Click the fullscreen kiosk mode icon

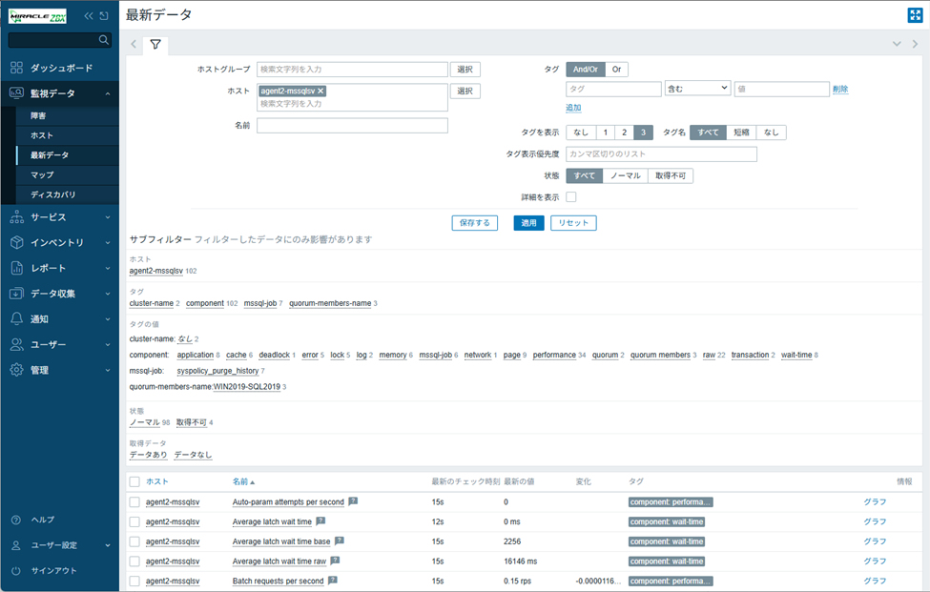pos(914,14)
